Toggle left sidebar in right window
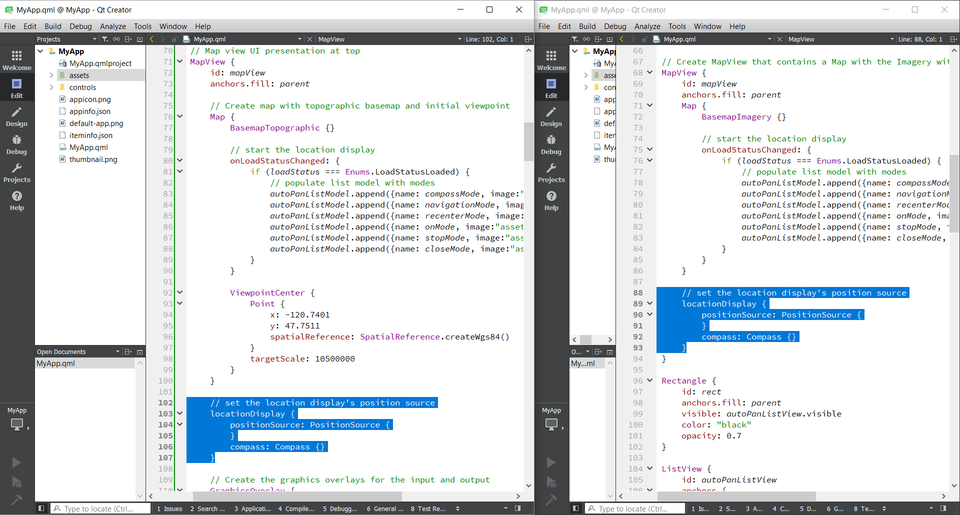The height and width of the screenshot is (515, 960). pyautogui.click(x=576, y=508)
